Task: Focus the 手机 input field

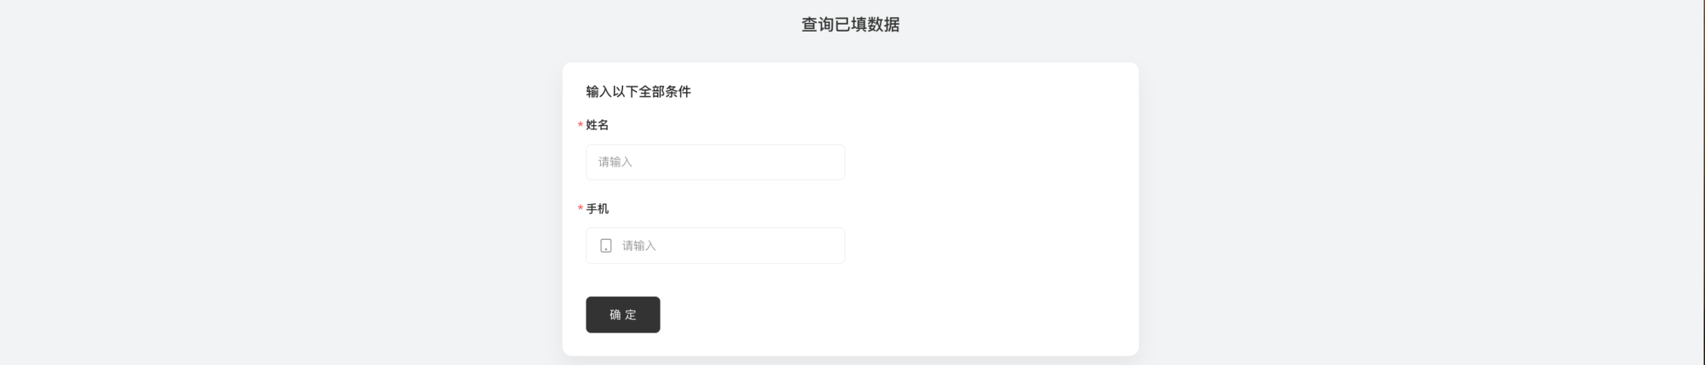Action: click(715, 246)
